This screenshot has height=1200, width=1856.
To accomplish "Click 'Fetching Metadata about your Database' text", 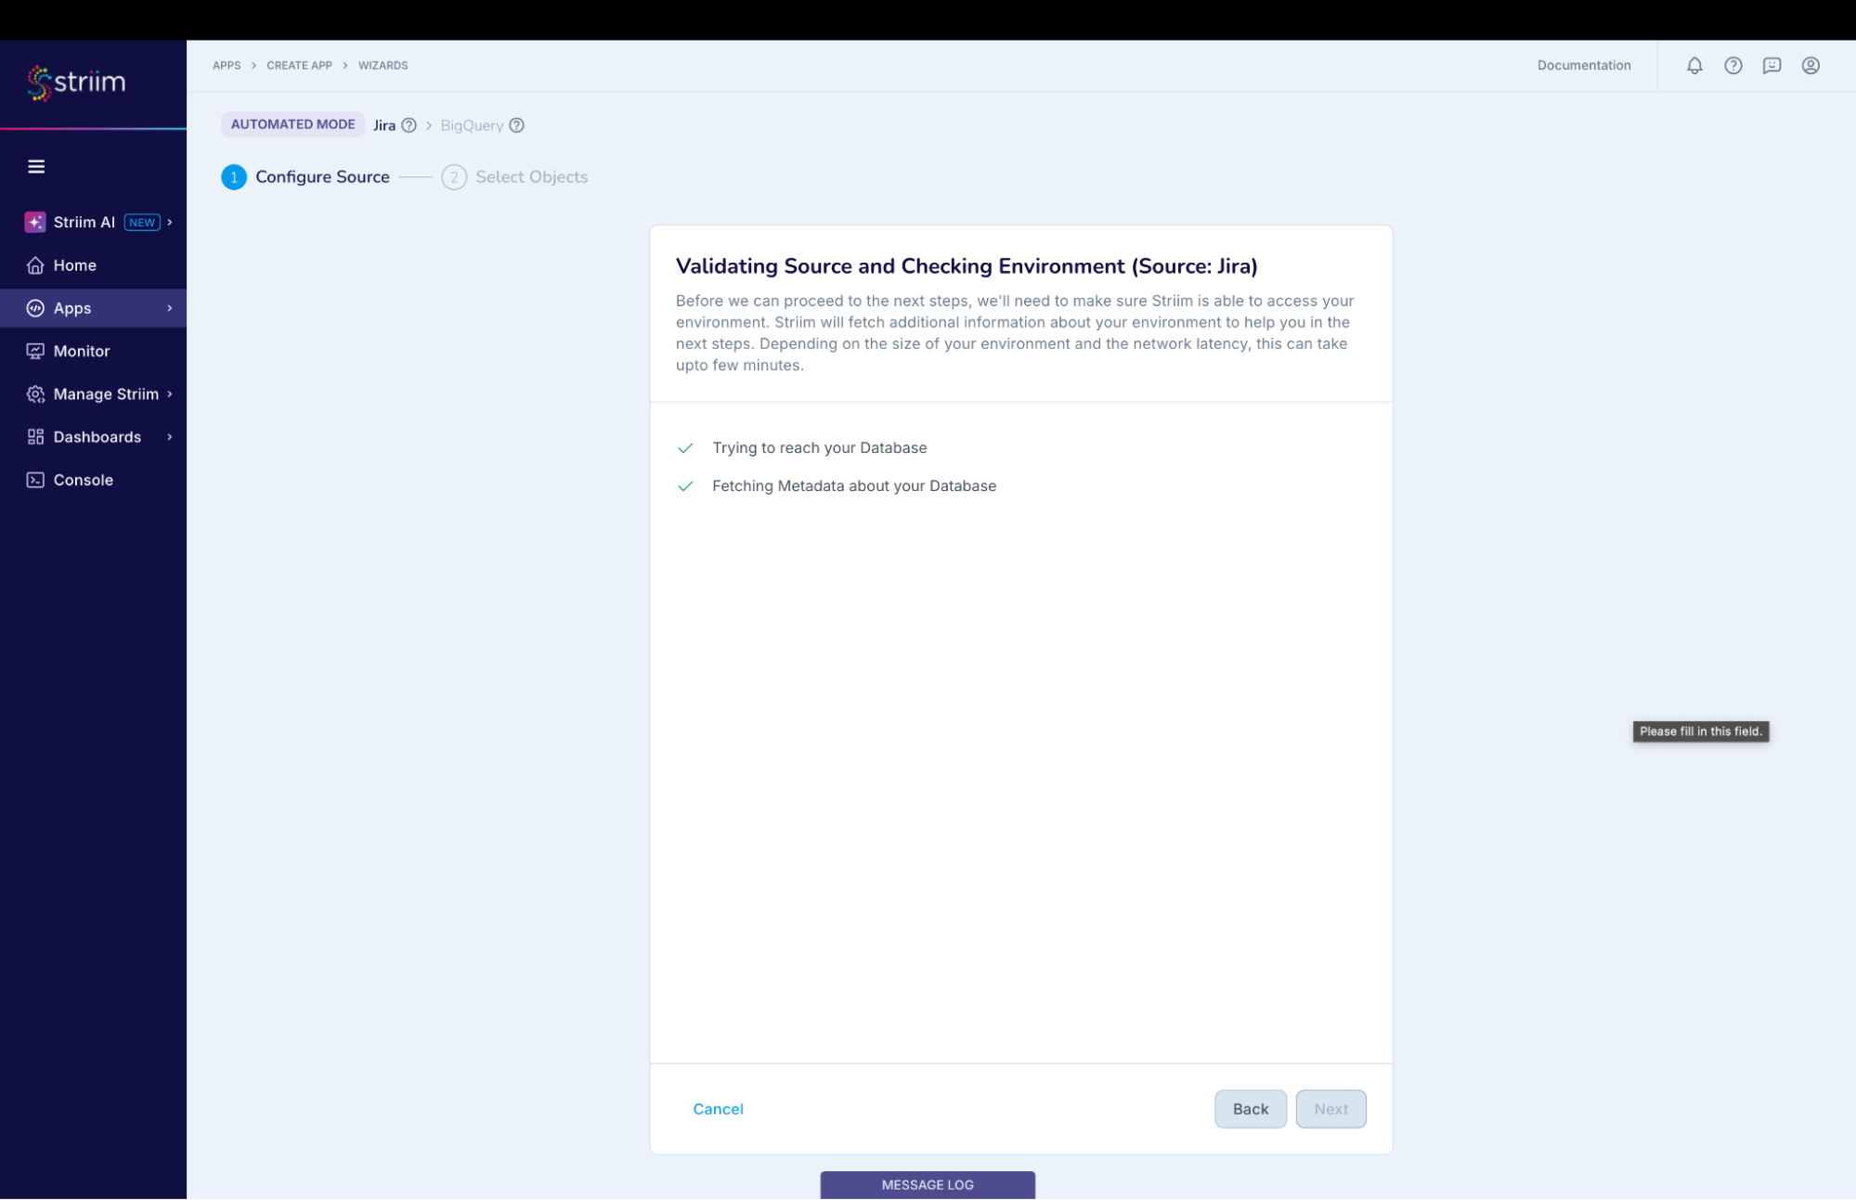I will 854,486.
